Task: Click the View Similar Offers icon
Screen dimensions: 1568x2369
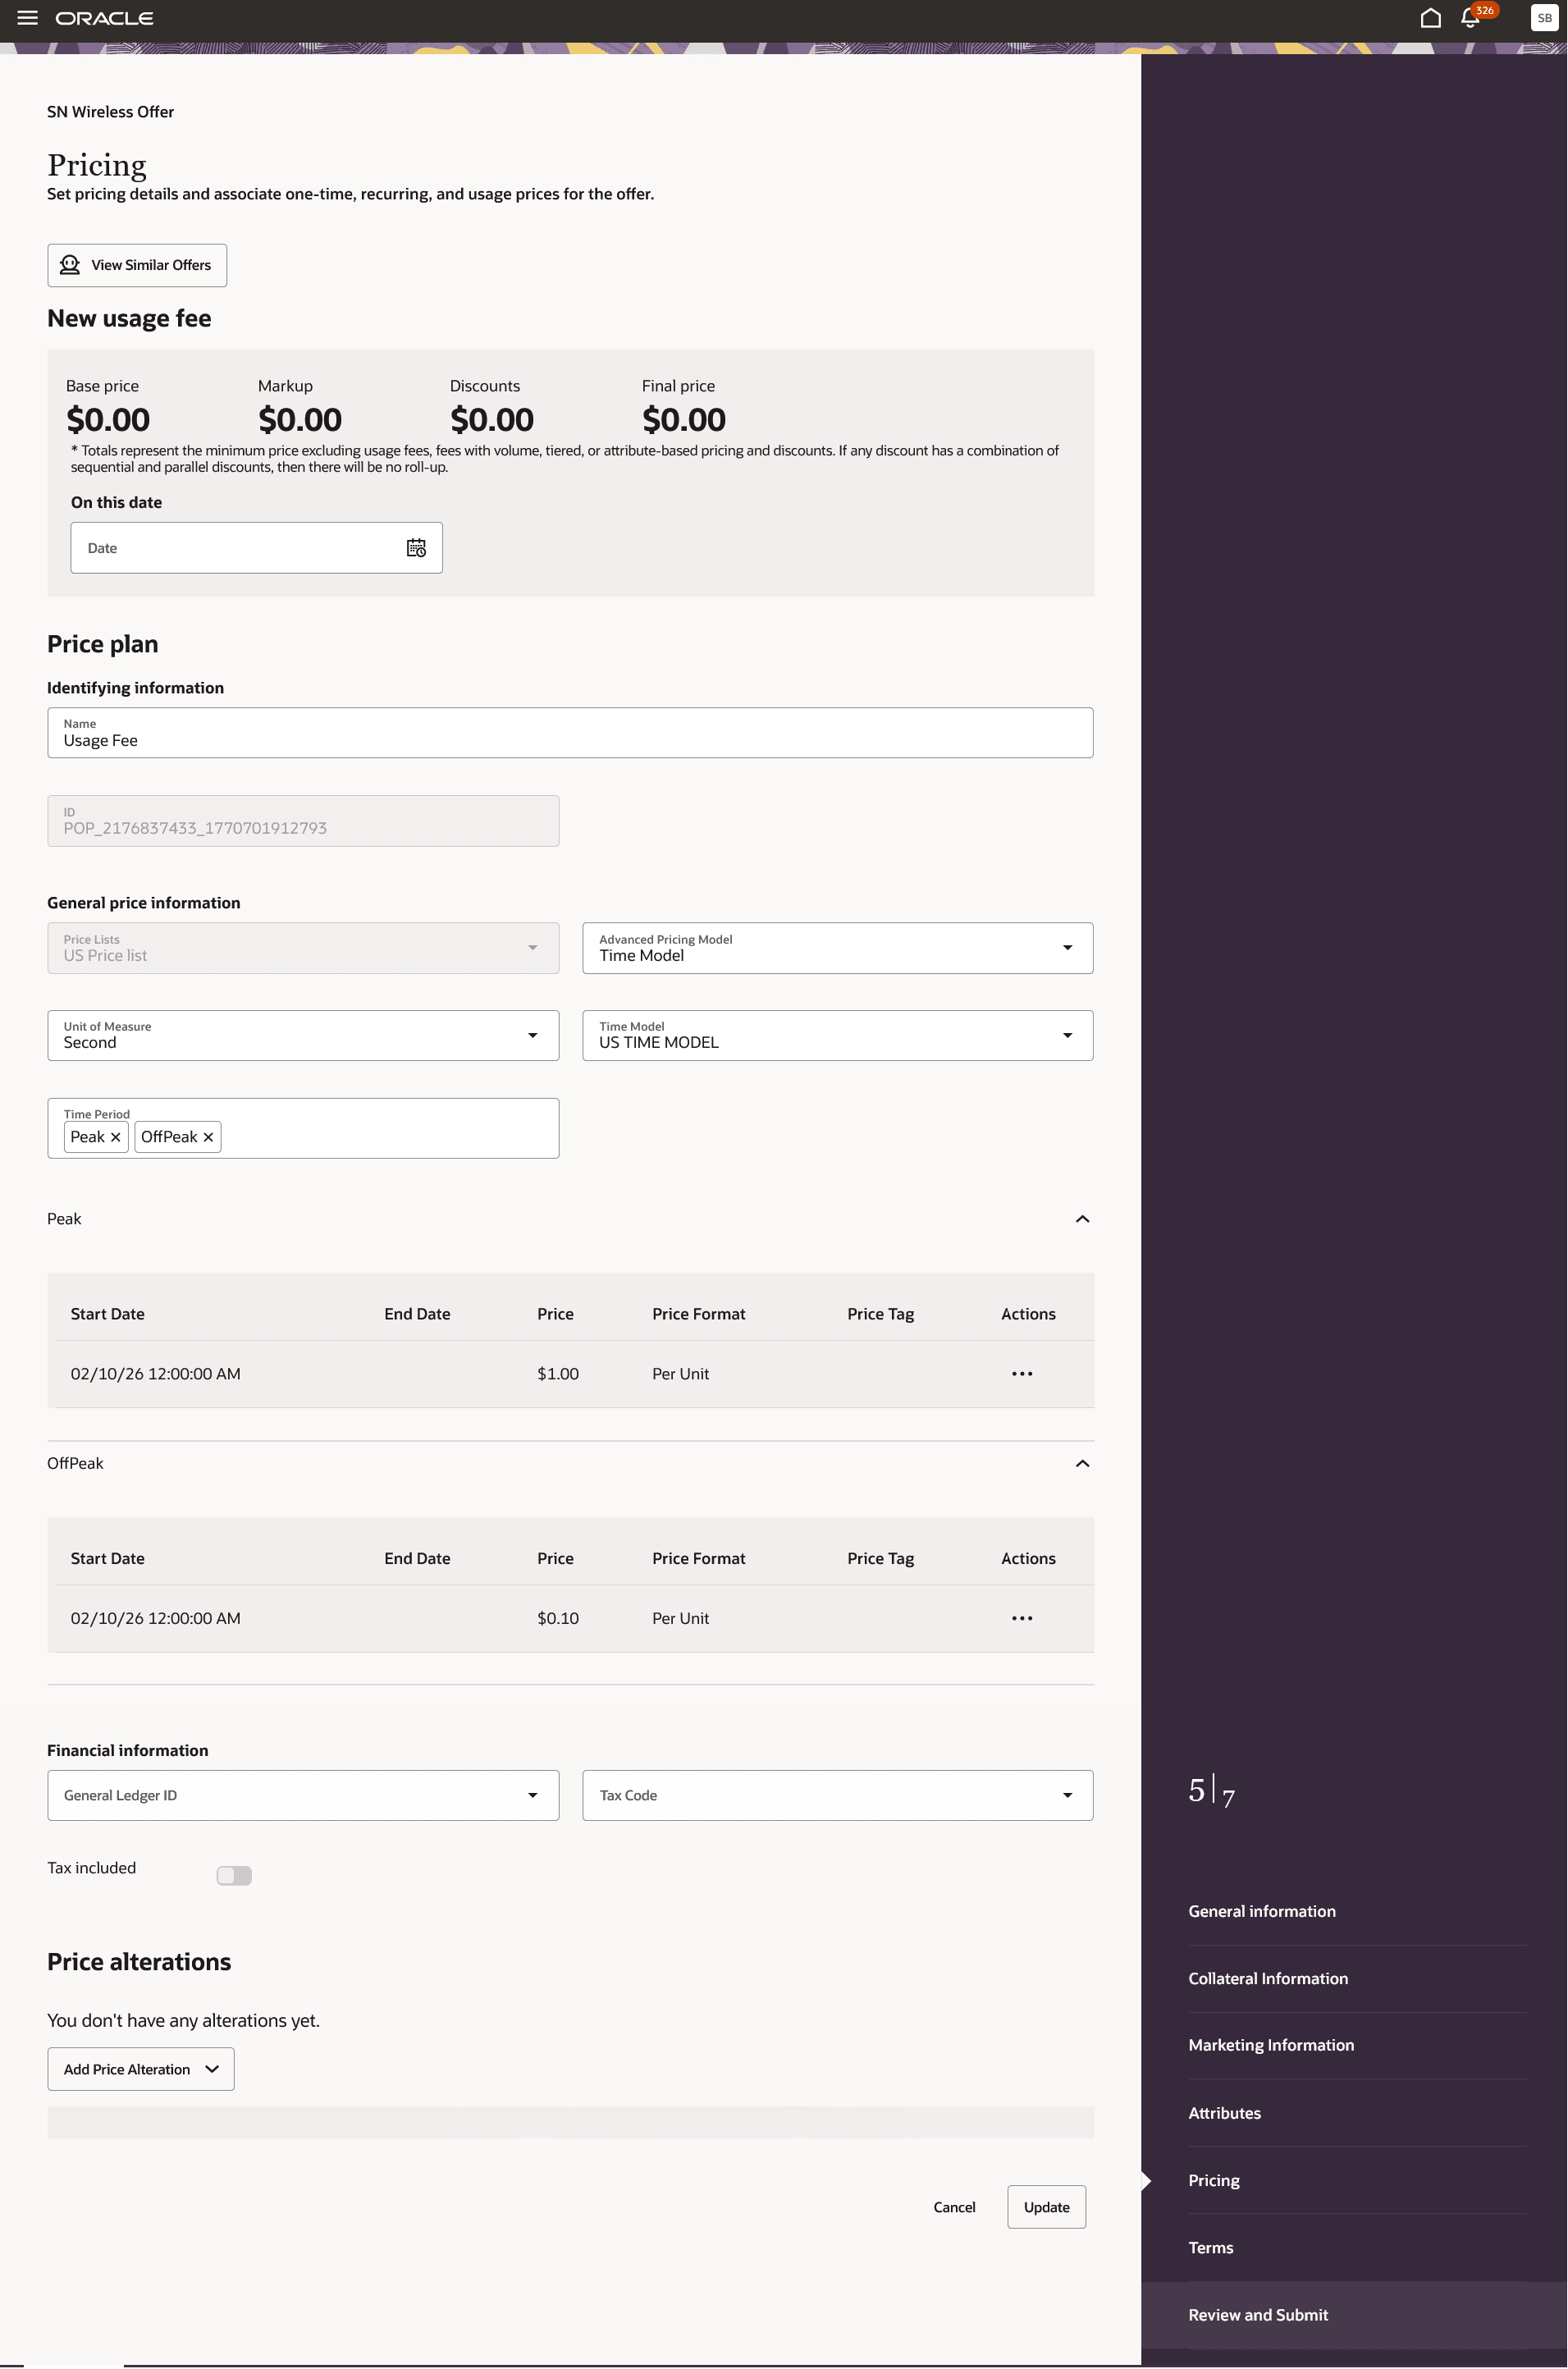Action: point(70,264)
